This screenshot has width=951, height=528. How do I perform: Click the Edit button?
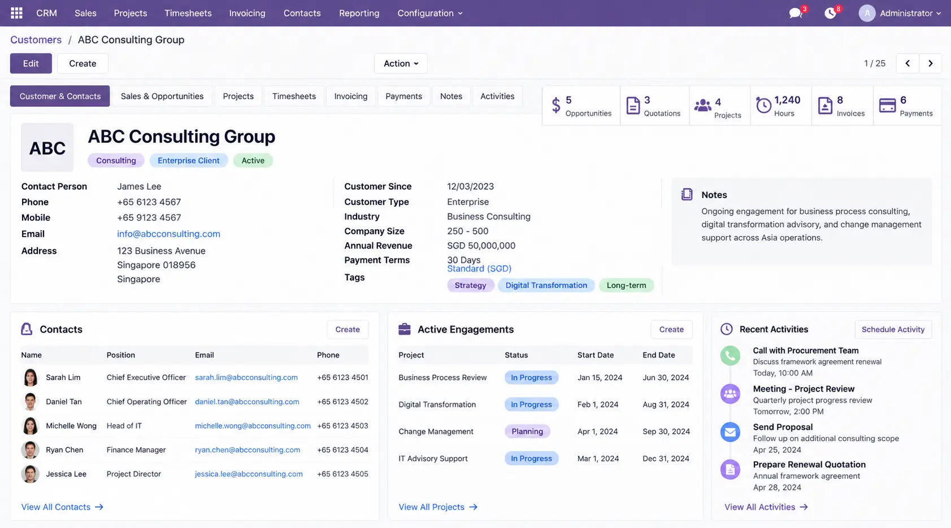pyautogui.click(x=31, y=63)
